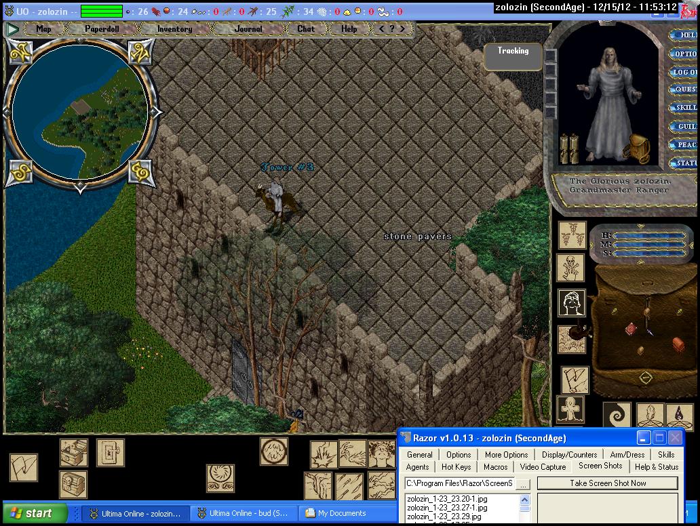Click the spiral icon below the backpack
This screenshot has width=700, height=526.
(x=617, y=415)
